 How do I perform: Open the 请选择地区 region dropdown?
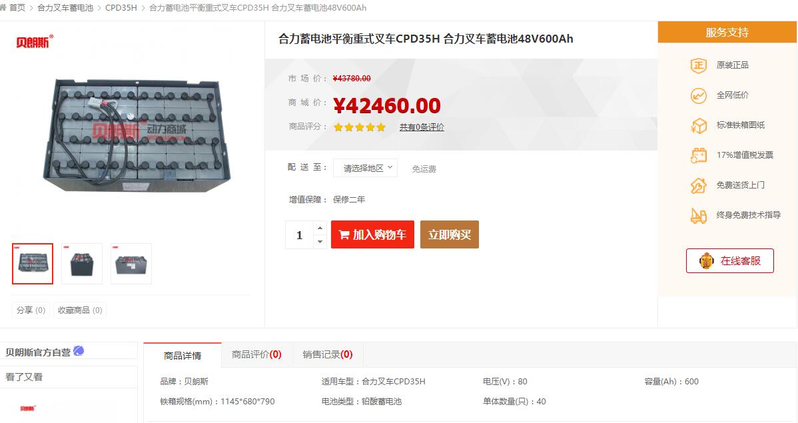[365, 168]
